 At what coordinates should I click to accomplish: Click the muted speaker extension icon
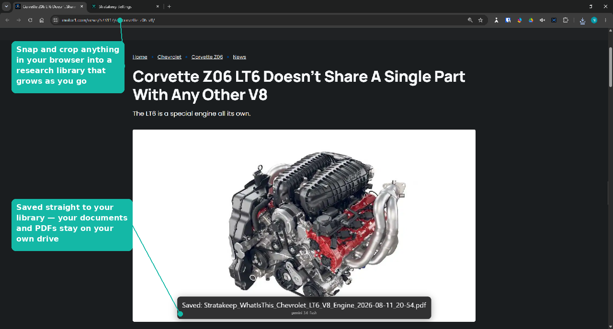[x=543, y=20]
